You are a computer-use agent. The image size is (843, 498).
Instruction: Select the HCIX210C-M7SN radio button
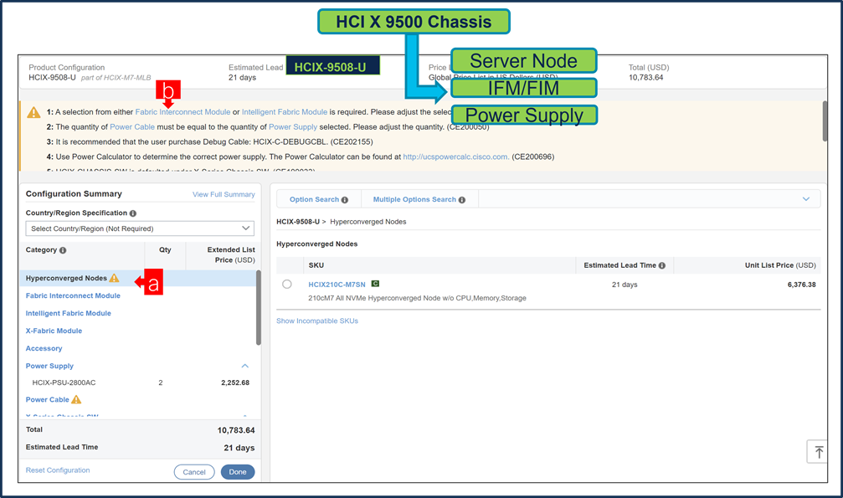point(287,285)
